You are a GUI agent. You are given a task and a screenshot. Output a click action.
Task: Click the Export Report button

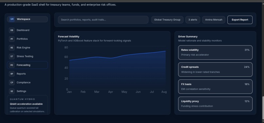[x=240, y=20]
